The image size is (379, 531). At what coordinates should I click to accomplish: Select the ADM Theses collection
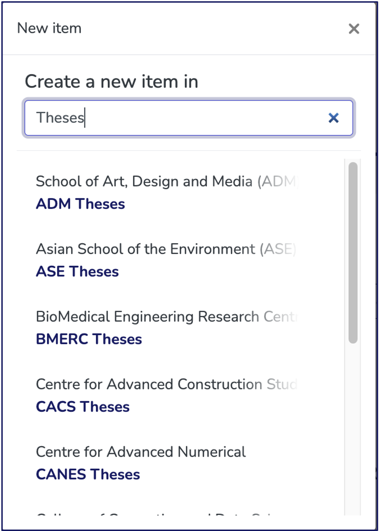[80, 204]
